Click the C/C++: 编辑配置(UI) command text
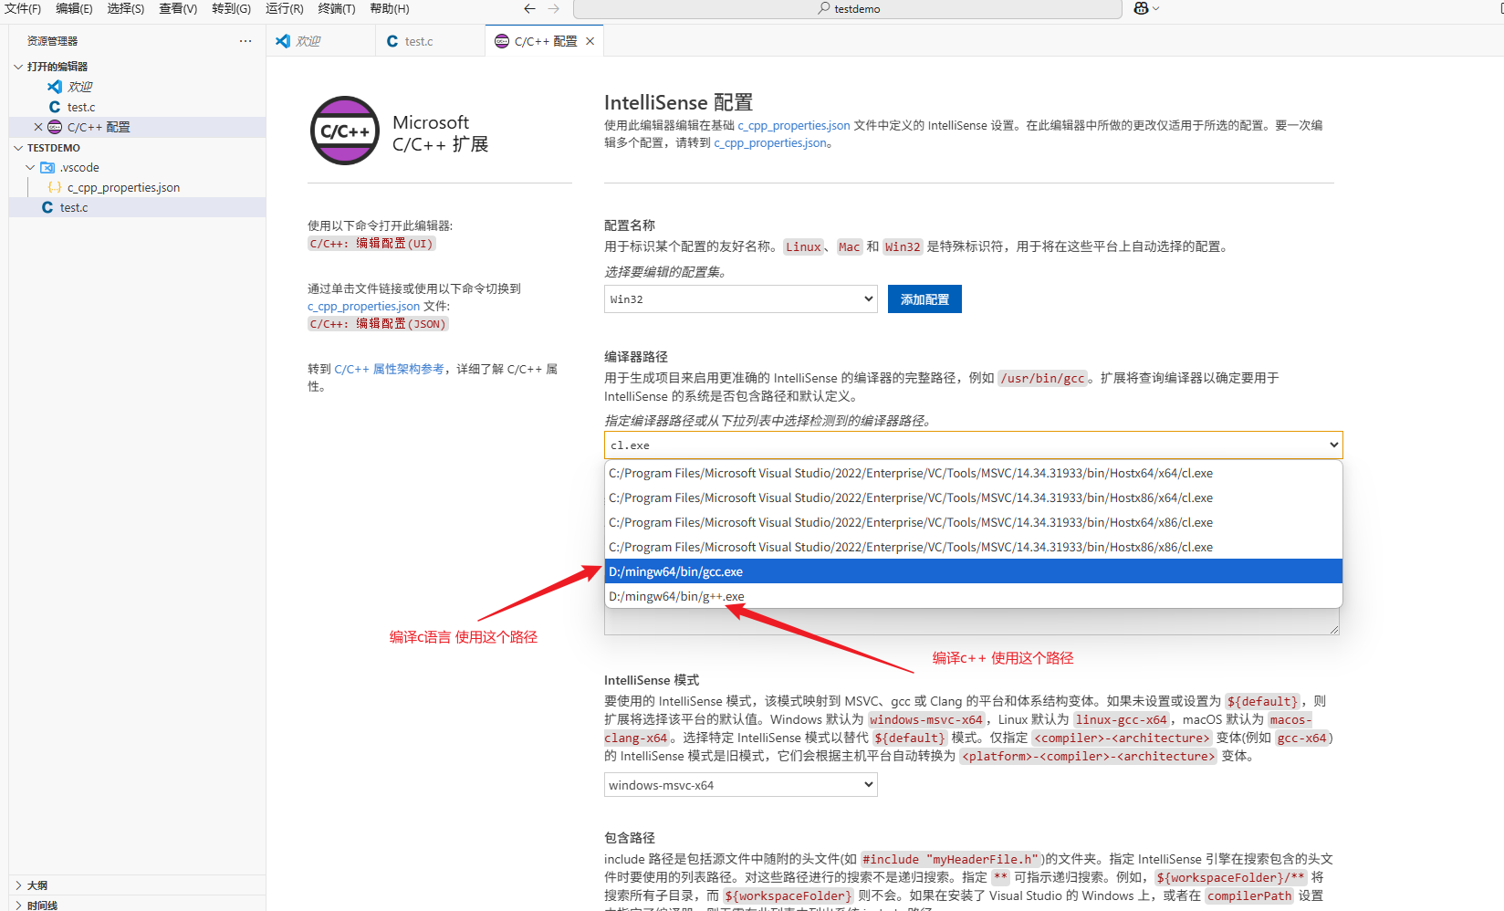The height and width of the screenshot is (911, 1504). (x=371, y=244)
